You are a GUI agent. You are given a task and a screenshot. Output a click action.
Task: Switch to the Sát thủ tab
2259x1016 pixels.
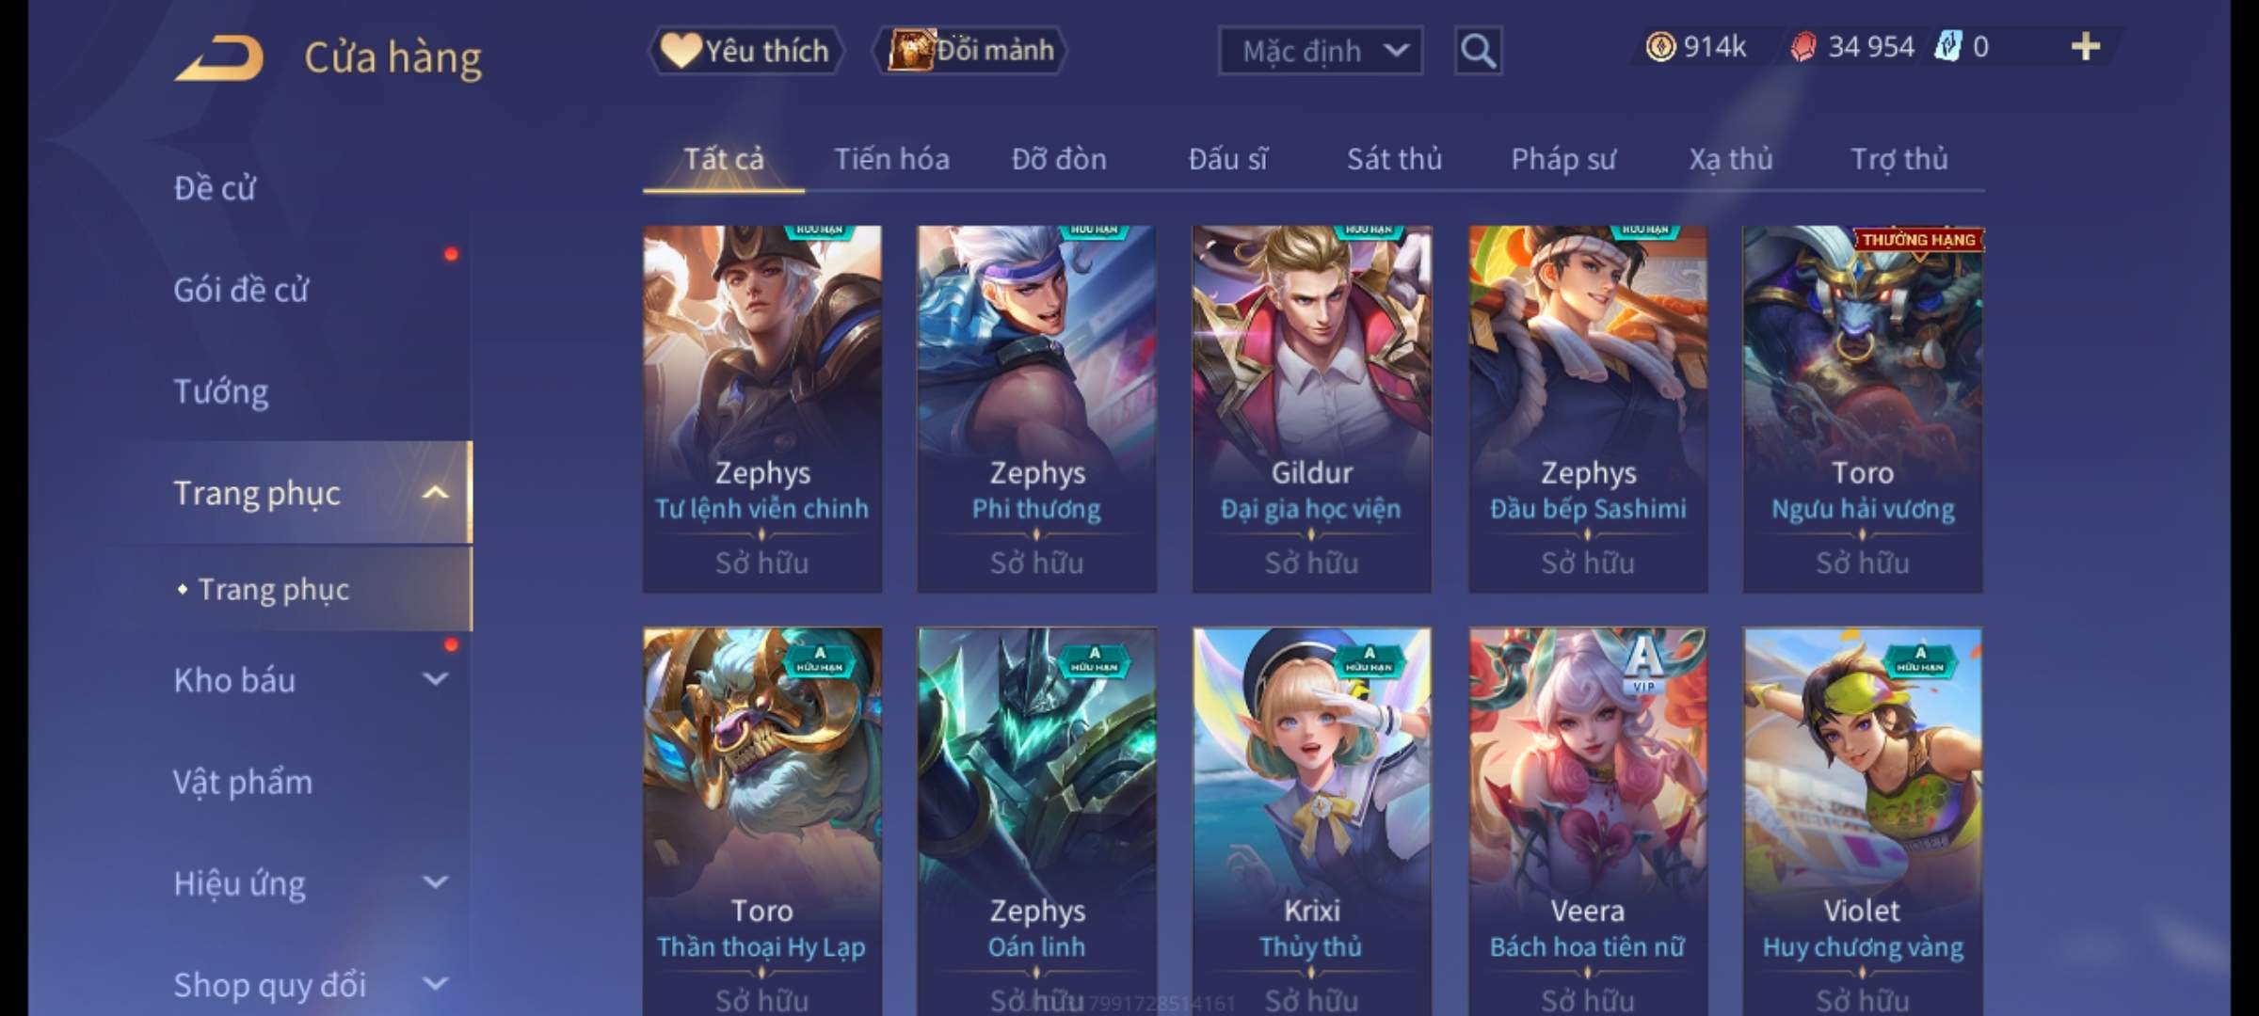click(1394, 159)
